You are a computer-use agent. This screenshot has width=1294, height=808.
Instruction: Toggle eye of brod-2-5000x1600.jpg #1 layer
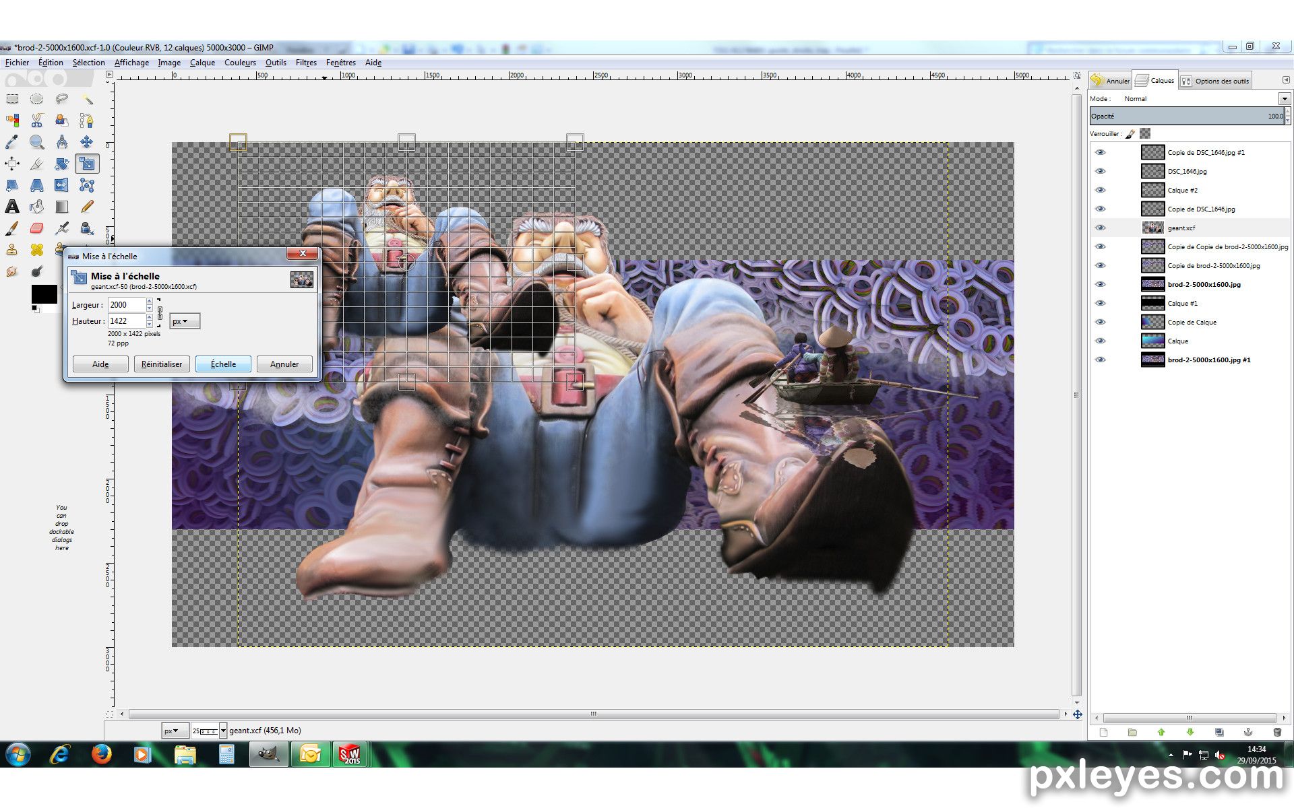point(1101,360)
